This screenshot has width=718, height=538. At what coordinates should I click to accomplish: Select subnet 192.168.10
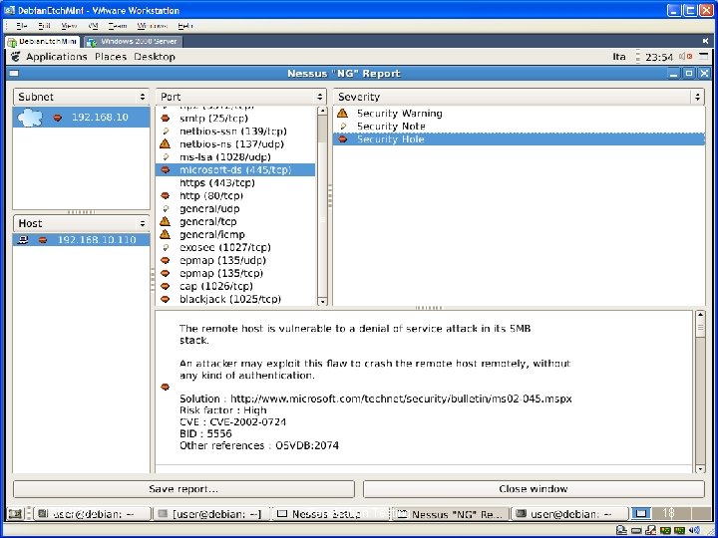81,118
